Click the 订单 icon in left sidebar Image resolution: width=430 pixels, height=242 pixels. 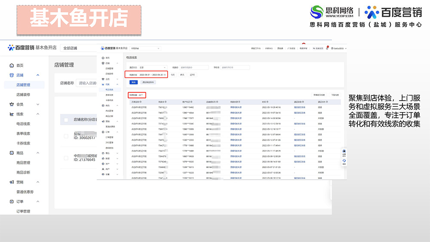(12, 202)
